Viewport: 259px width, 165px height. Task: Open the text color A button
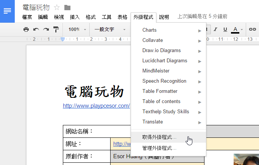click(235, 30)
